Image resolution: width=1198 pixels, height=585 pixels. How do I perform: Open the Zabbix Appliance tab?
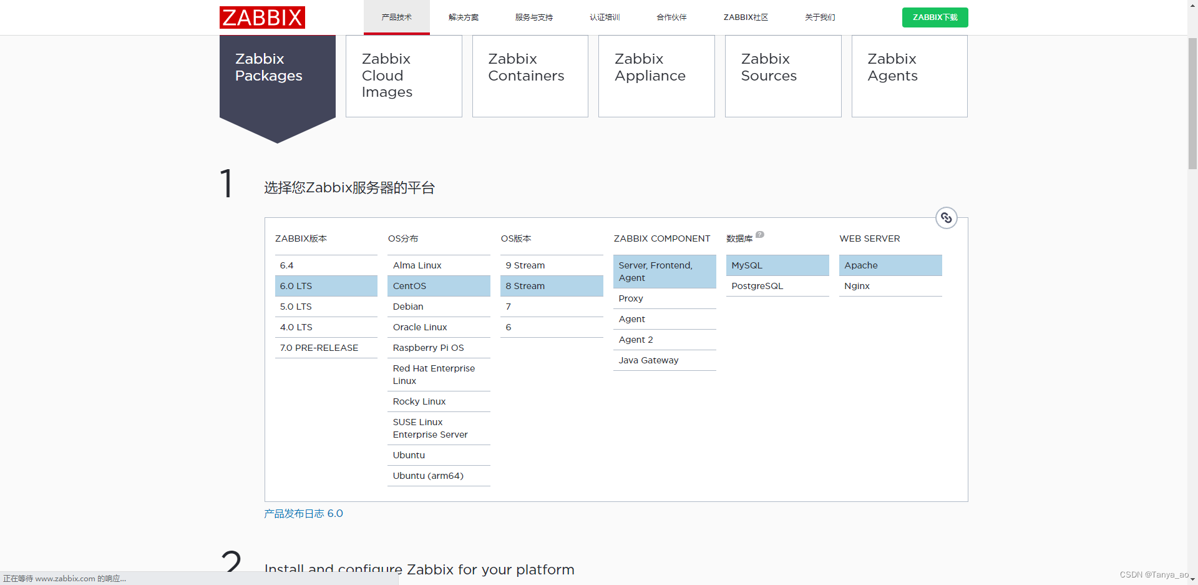click(x=656, y=76)
